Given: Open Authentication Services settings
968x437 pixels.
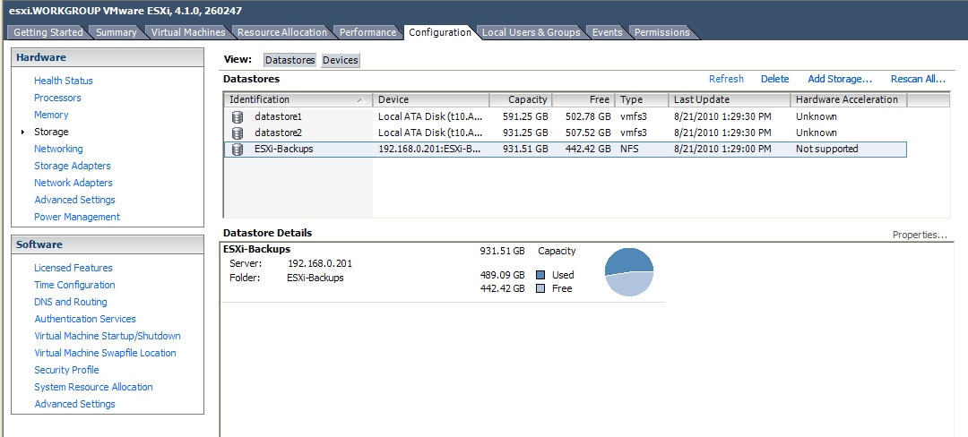Looking at the screenshot, I should 85,319.
